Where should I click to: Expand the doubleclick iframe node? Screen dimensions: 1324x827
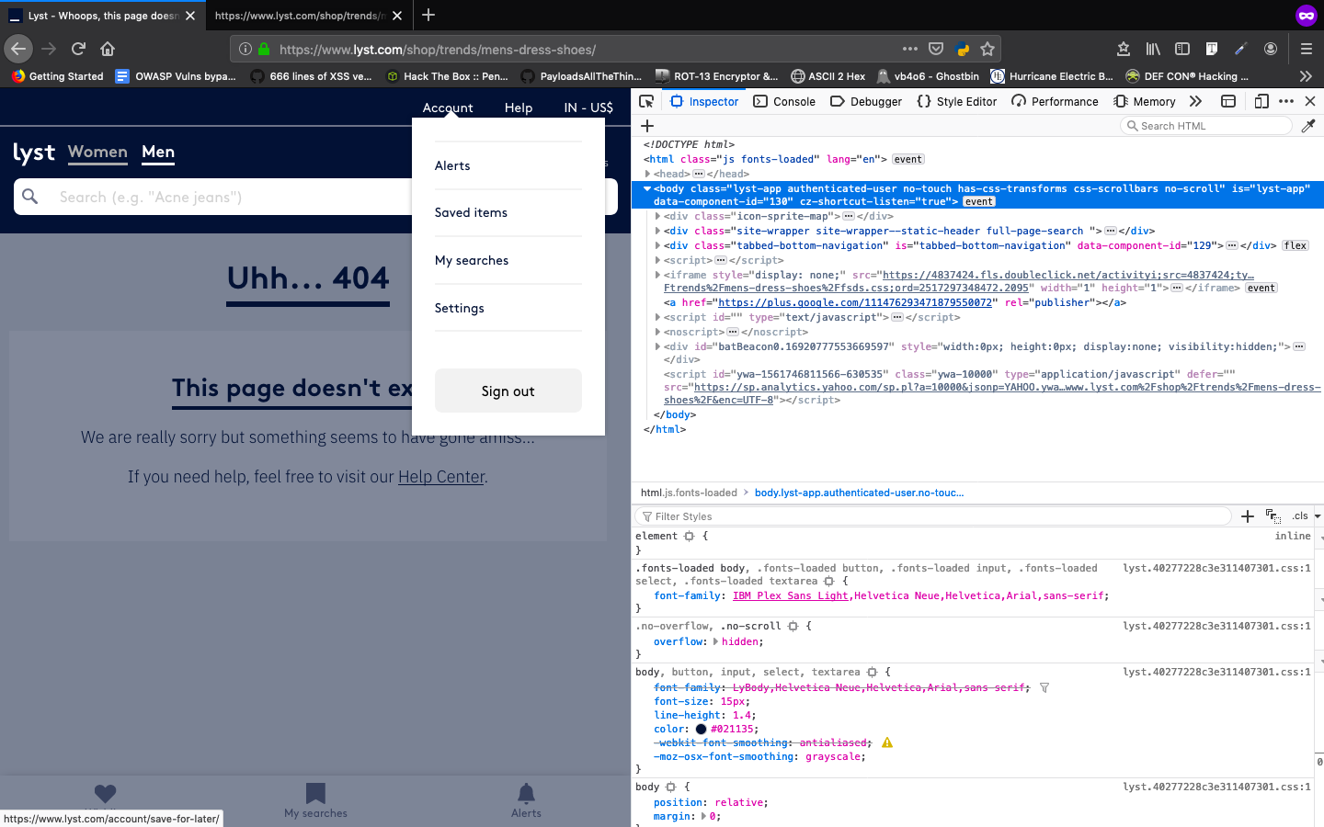coord(657,275)
